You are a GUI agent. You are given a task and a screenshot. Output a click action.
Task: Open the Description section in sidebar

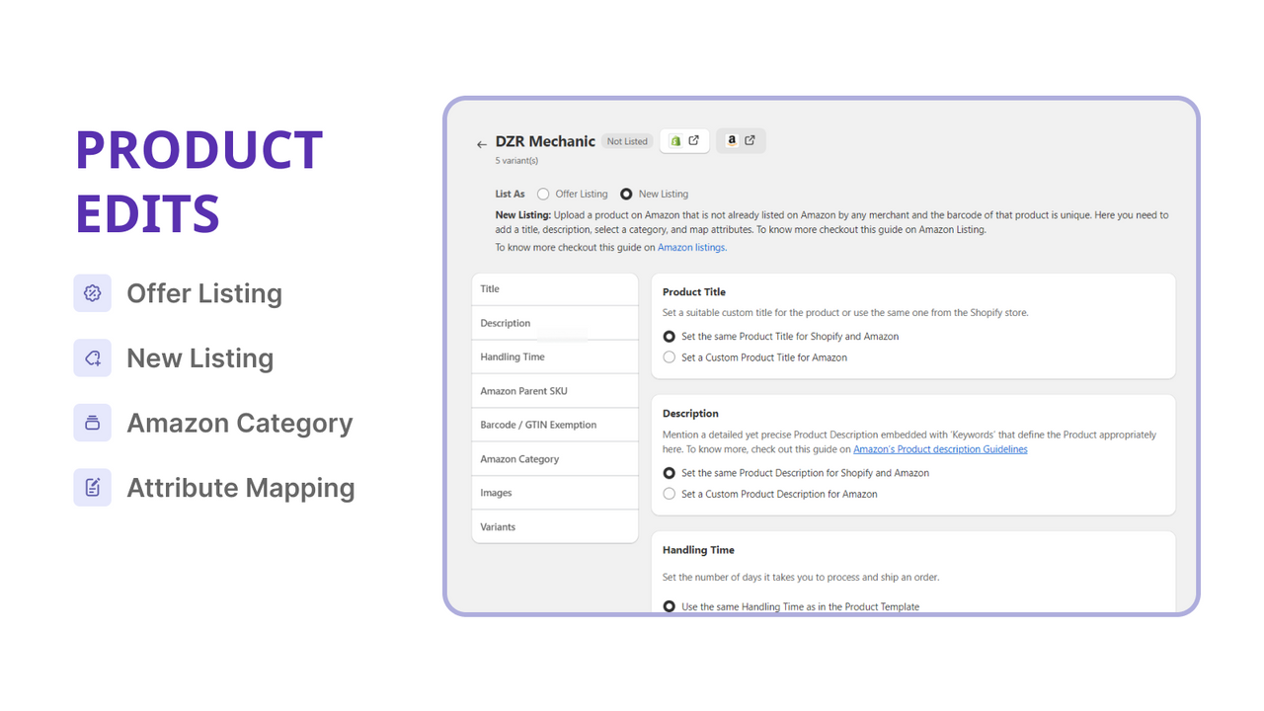555,323
